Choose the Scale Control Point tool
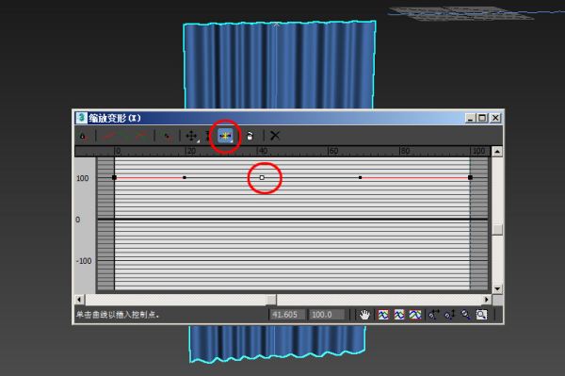 pos(208,136)
